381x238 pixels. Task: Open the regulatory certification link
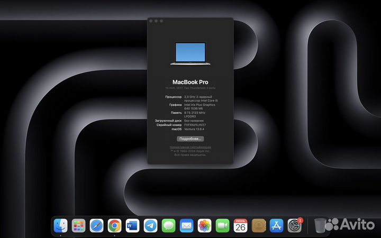pyautogui.click(x=190, y=147)
